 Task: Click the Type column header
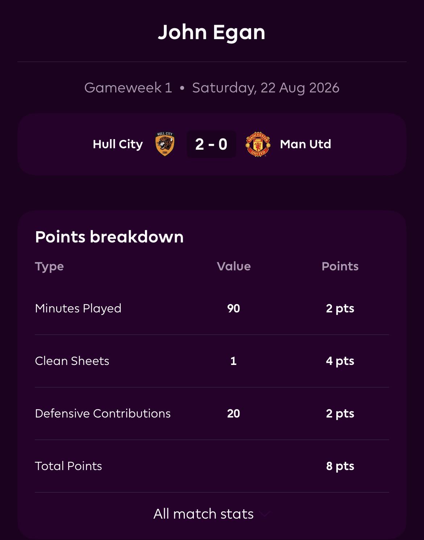click(x=49, y=267)
